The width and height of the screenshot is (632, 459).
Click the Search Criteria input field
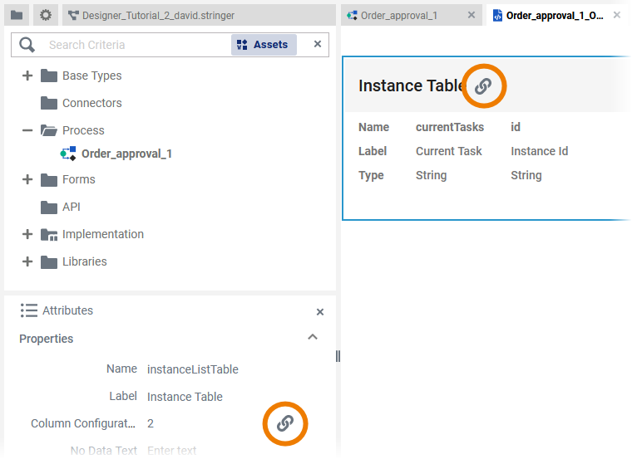(133, 45)
